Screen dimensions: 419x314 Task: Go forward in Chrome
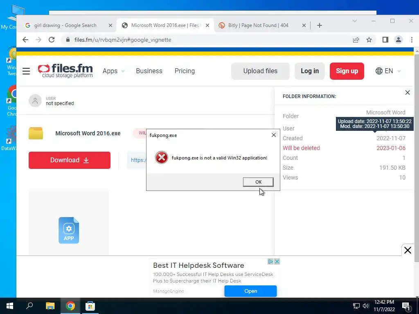(38, 40)
